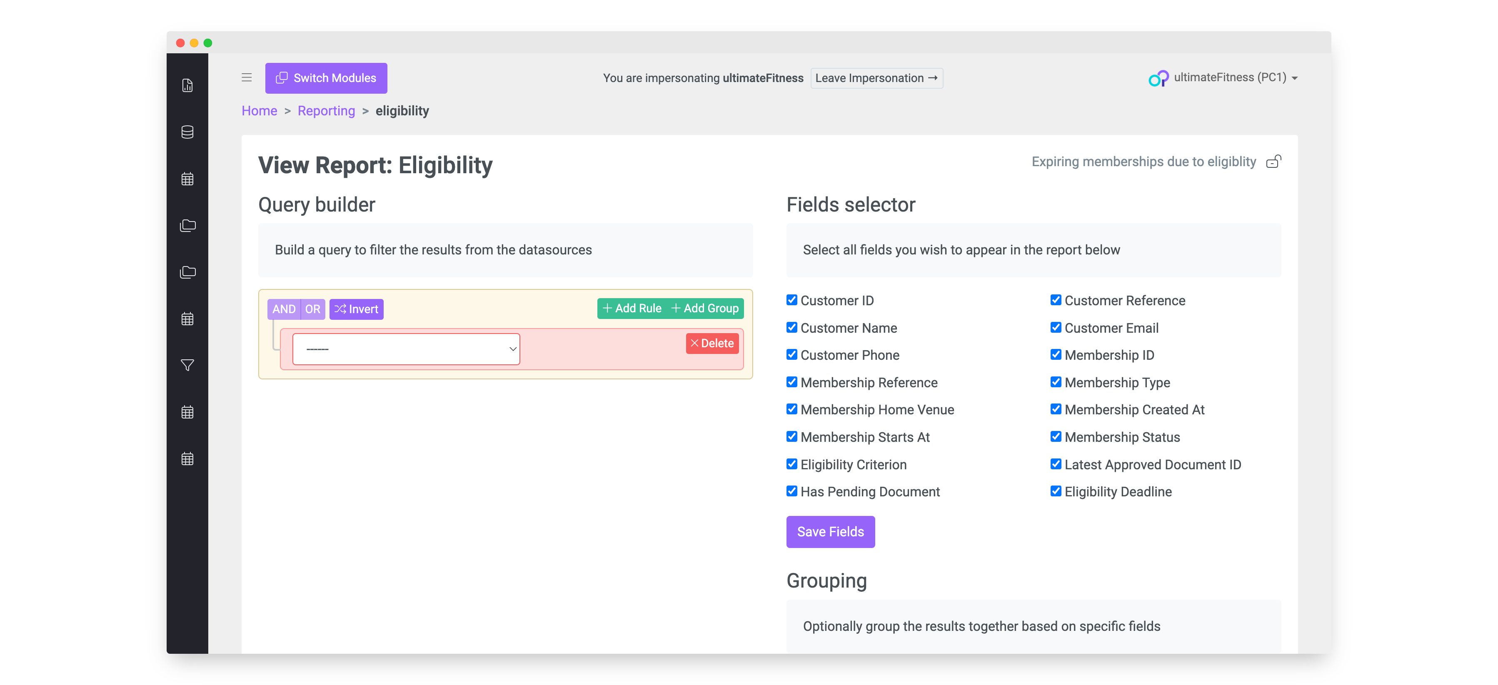1498x685 pixels.
Task: Open the database stack icon in sidebar
Action: (x=187, y=132)
